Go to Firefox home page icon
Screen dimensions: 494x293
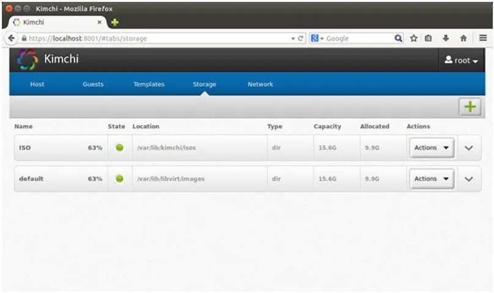(463, 38)
